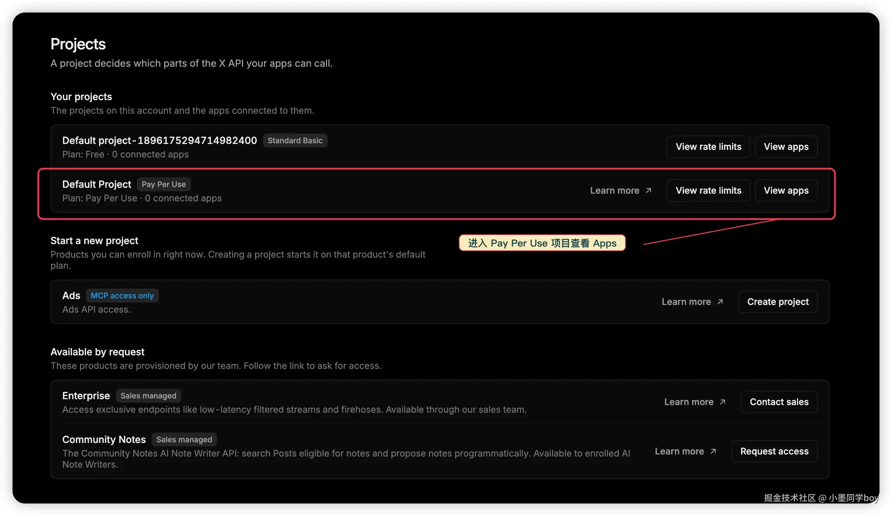The height and width of the screenshot is (516, 892).
Task: View rate limits for Standard Basic project
Action: tap(708, 146)
